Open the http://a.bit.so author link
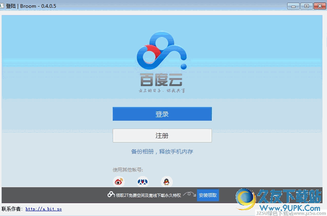Screen dimensions: 327x216 pyautogui.click(x=43, y=209)
